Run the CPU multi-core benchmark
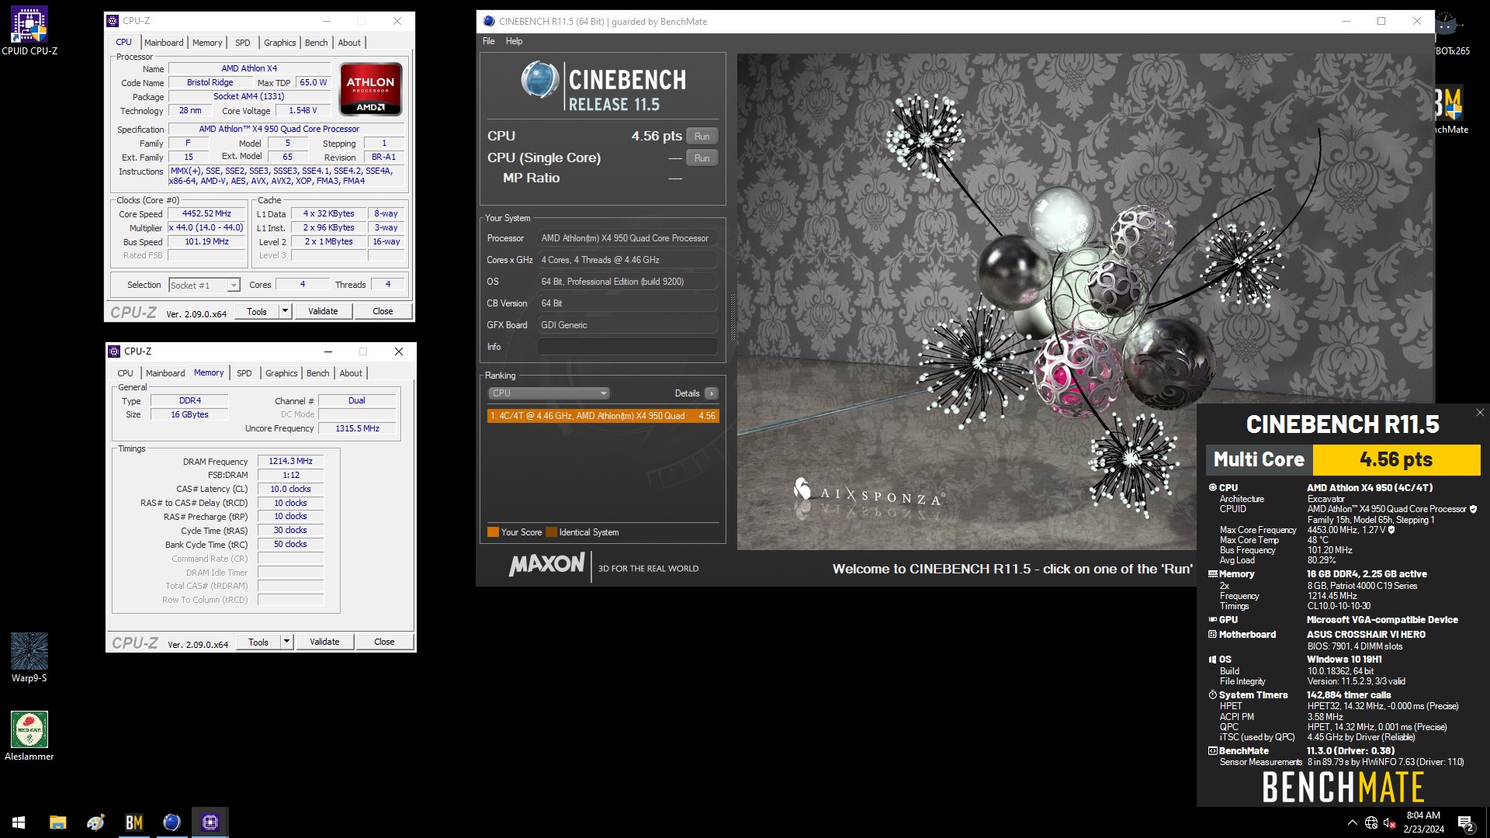The image size is (1490, 838). pyautogui.click(x=702, y=137)
